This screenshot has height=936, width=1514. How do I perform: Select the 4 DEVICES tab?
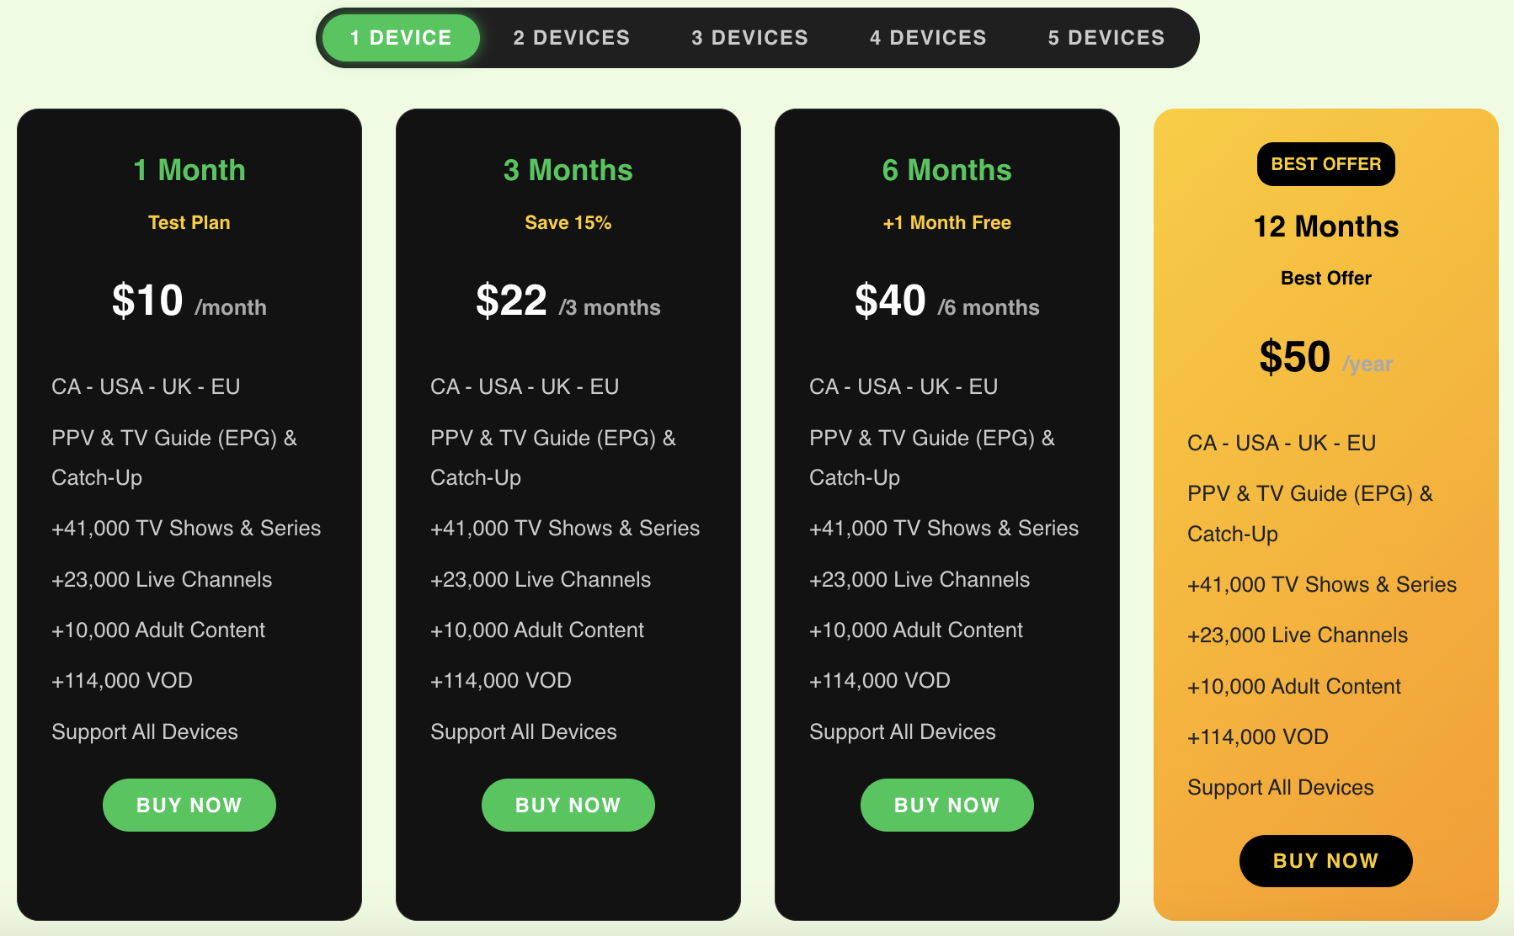(x=928, y=37)
